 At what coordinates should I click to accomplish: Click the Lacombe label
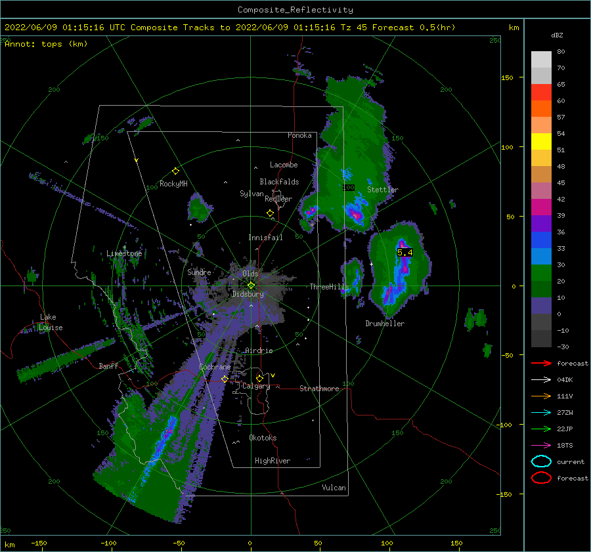[x=284, y=165]
